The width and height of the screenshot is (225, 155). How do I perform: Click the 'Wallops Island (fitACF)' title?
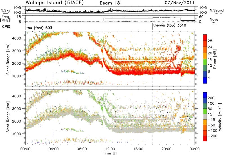coord(55,3)
